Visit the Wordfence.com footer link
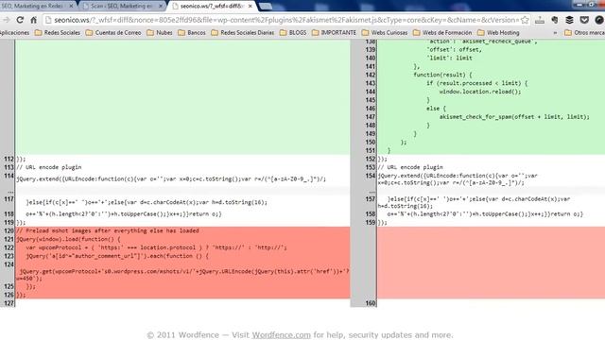This screenshot has height=340, width=605. [282, 335]
